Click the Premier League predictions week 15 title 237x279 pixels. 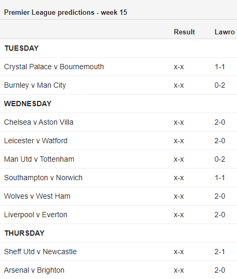click(x=66, y=13)
